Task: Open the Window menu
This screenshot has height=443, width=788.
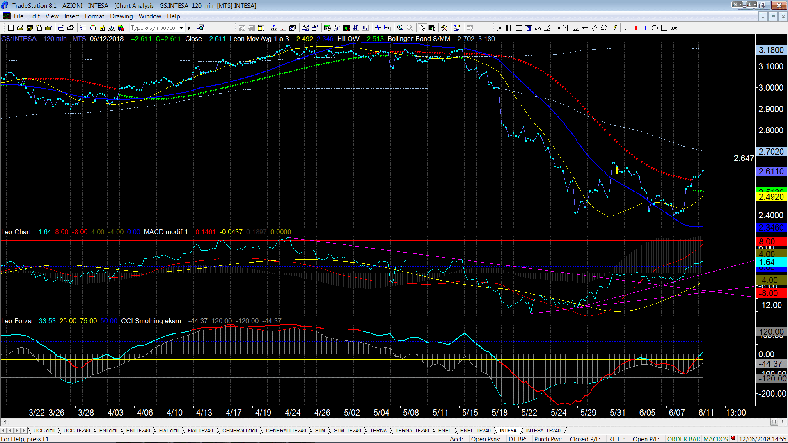Action: [150, 16]
